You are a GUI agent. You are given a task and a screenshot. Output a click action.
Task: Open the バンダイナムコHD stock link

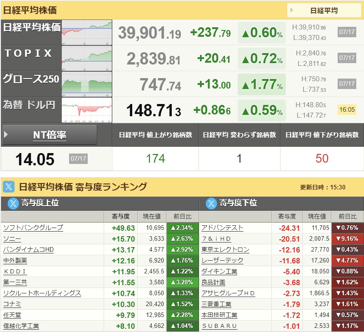(28, 249)
